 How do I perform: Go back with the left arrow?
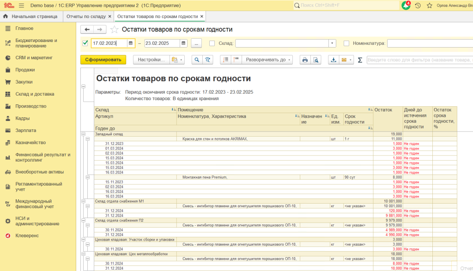click(87, 29)
